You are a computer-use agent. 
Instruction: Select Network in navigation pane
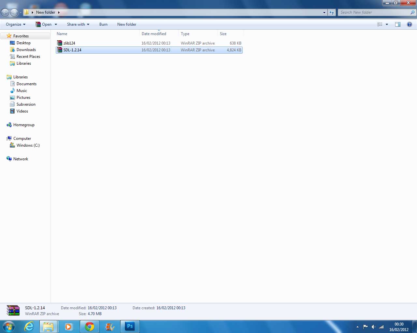pyautogui.click(x=21, y=159)
